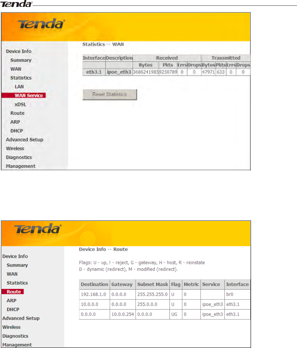Open DHCP in the Statistics WAN page sidebar
Image resolution: width=297 pixels, height=348 pixels.
point(17,131)
